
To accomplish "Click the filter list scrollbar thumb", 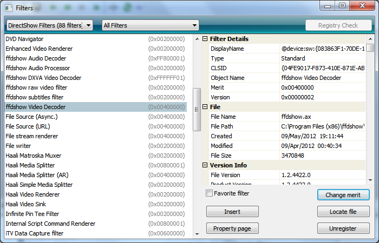I will pos(197,110).
